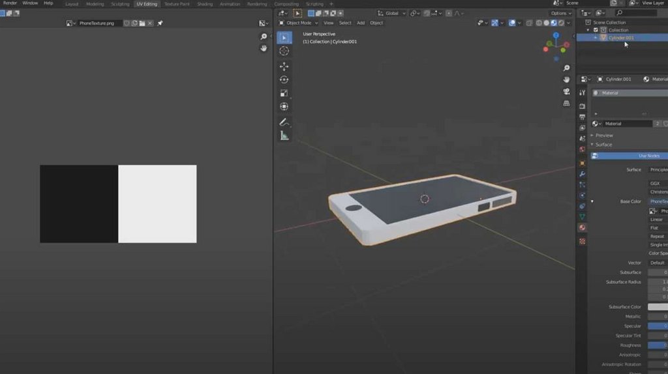The width and height of the screenshot is (668, 374).
Task: Open the Object Mode dropdown
Action: (x=299, y=23)
